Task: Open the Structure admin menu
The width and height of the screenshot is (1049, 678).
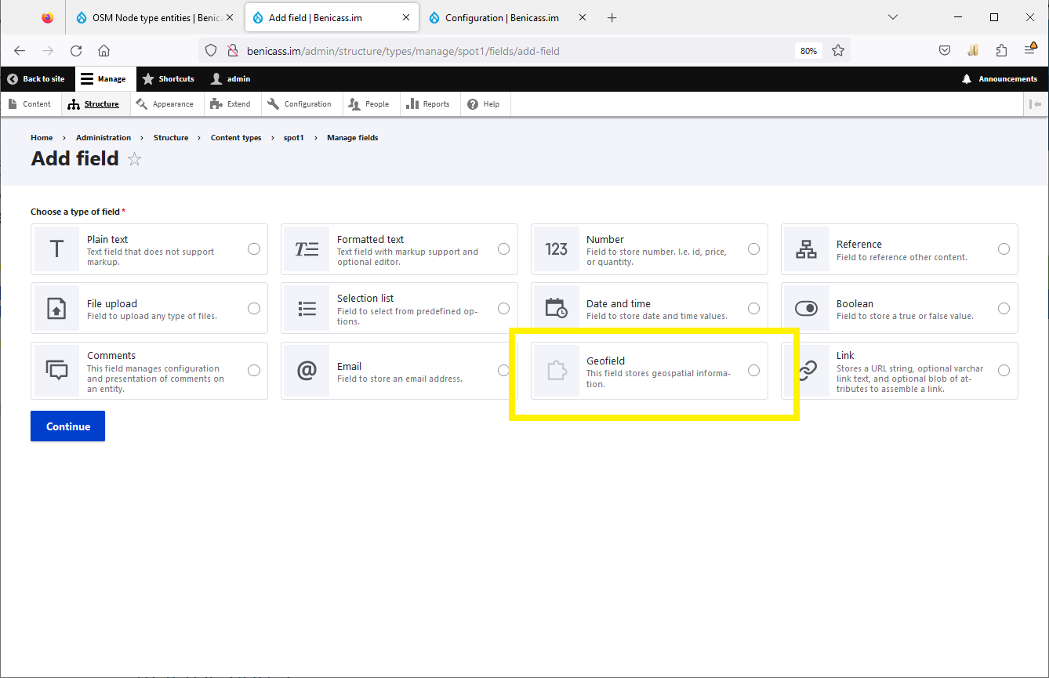Action: tap(94, 104)
